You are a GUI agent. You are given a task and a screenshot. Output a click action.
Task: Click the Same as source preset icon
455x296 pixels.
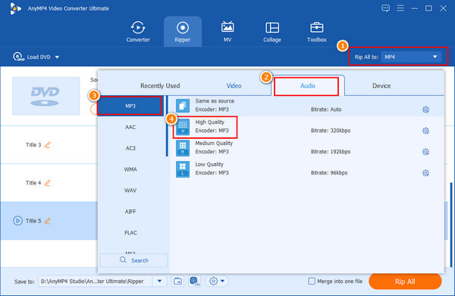coord(183,105)
